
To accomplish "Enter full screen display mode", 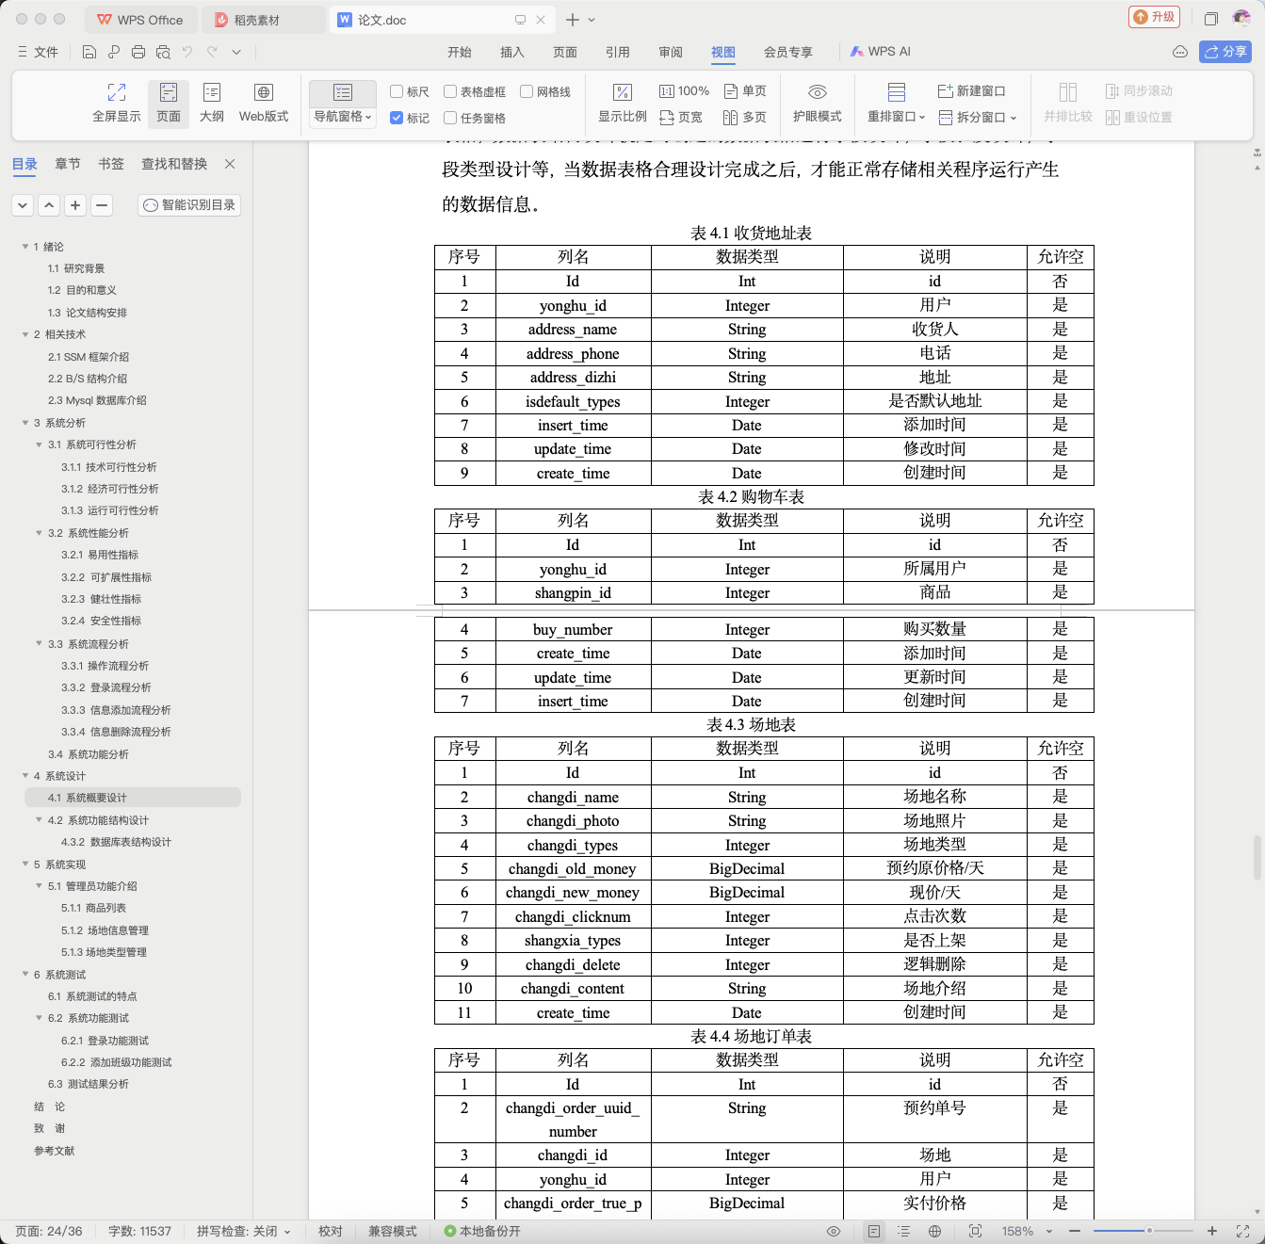I will click(x=117, y=103).
